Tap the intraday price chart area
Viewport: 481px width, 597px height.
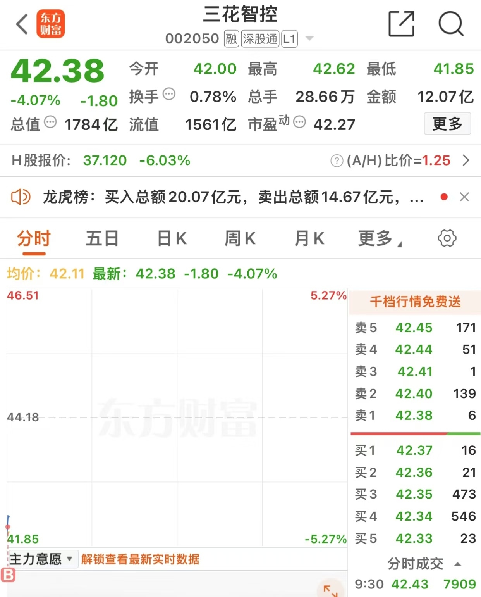pyautogui.click(x=177, y=418)
